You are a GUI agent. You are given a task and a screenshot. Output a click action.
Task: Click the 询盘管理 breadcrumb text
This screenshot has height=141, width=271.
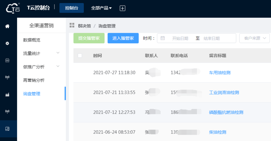[107, 26]
